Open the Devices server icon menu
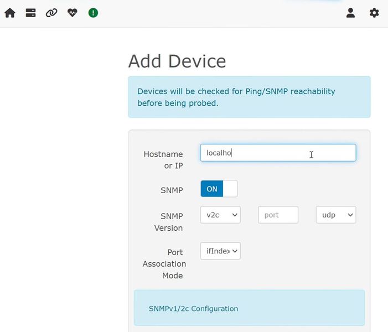Image resolution: width=388 pixels, height=332 pixels. coord(31,13)
